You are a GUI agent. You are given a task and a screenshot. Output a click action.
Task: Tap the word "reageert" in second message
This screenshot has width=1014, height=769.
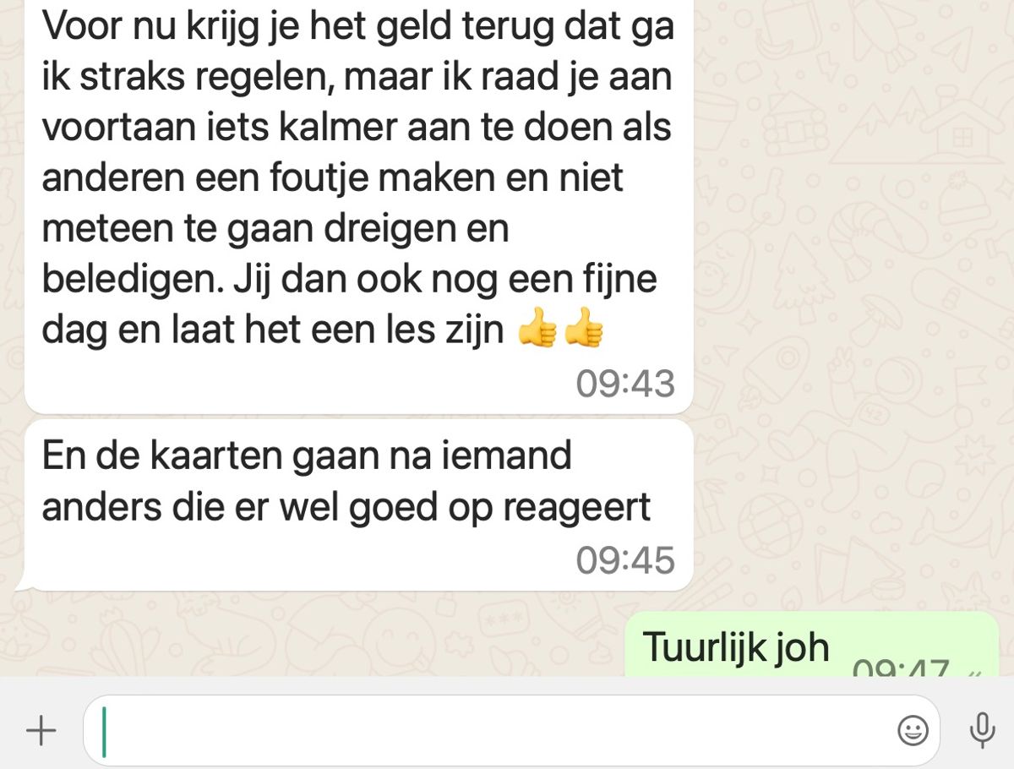[x=576, y=507]
